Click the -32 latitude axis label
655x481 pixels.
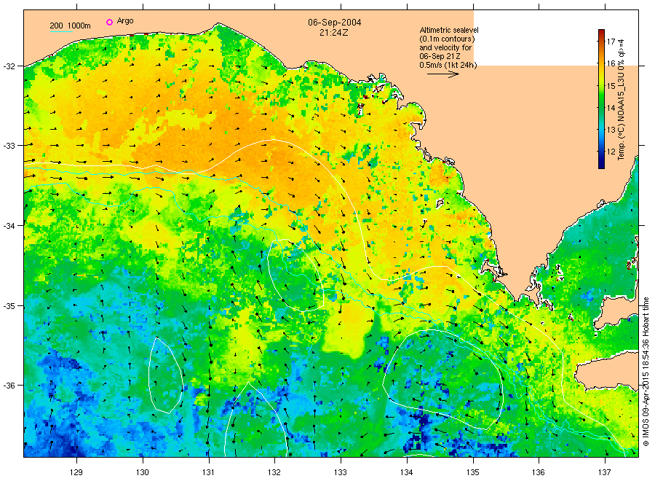point(8,66)
